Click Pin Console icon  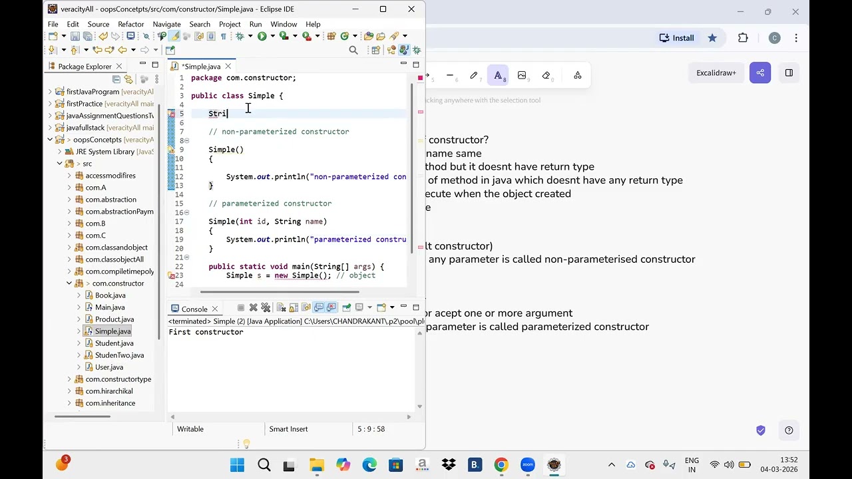point(346,308)
